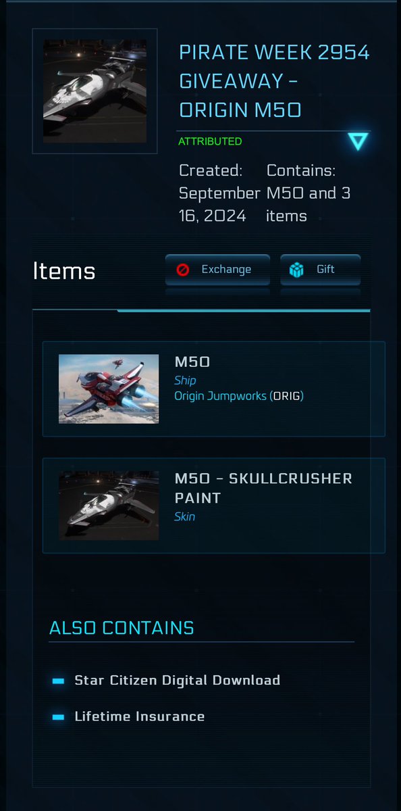Image resolution: width=401 pixels, height=811 pixels.
Task: Click the green ATTRIBUTED status label
Action: (x=210, y=141)
